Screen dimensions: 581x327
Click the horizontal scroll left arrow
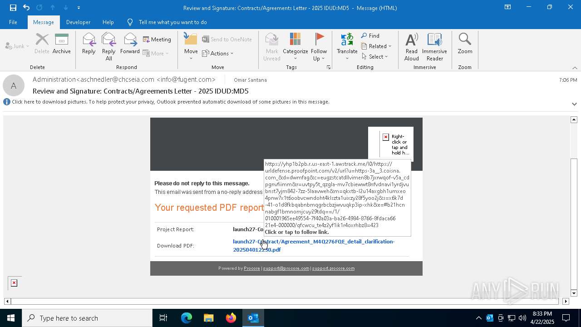tap(7, 301)
